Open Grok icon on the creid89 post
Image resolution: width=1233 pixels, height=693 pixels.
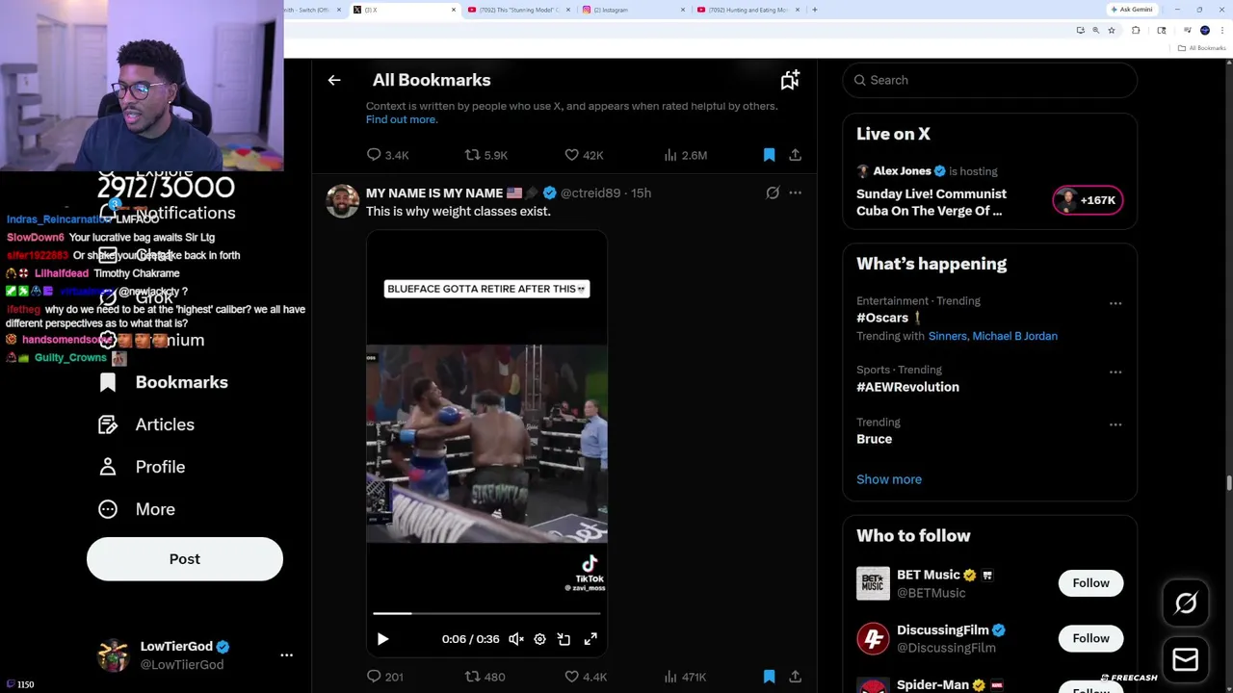773,192
